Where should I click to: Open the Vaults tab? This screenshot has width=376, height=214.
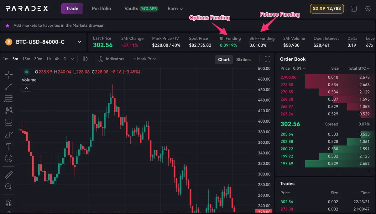coord(131,8)
